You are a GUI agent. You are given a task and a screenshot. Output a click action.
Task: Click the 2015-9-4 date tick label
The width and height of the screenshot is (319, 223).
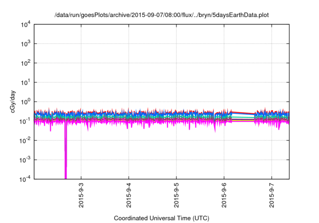129,196
